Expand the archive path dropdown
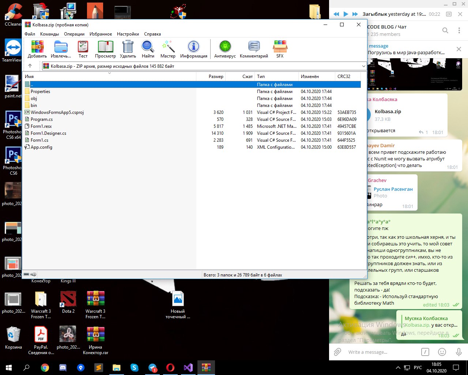Viewport: 468px width, 375px height. [363, 66]
